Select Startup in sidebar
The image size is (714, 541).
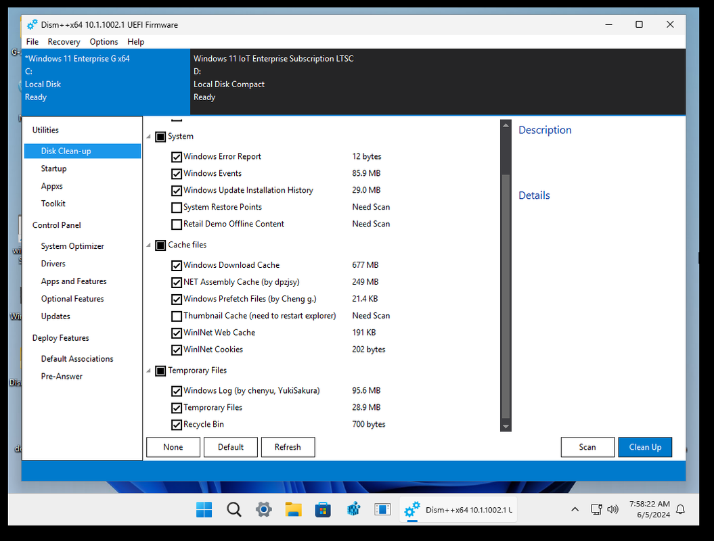point(53,168)
